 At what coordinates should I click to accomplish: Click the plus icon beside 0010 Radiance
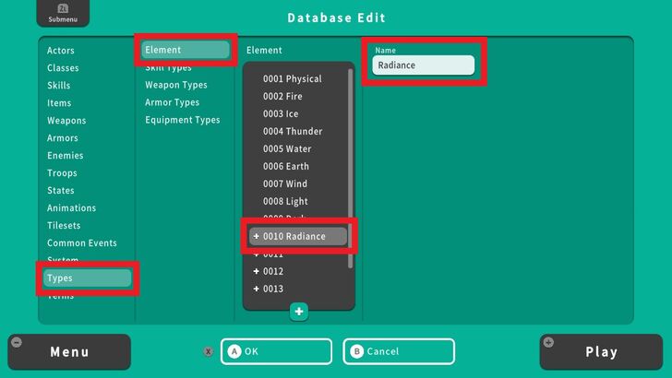(256, 237)
